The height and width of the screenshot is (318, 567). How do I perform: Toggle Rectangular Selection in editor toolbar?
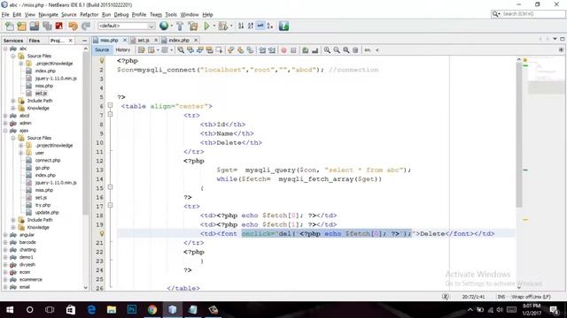click(219, 50)
